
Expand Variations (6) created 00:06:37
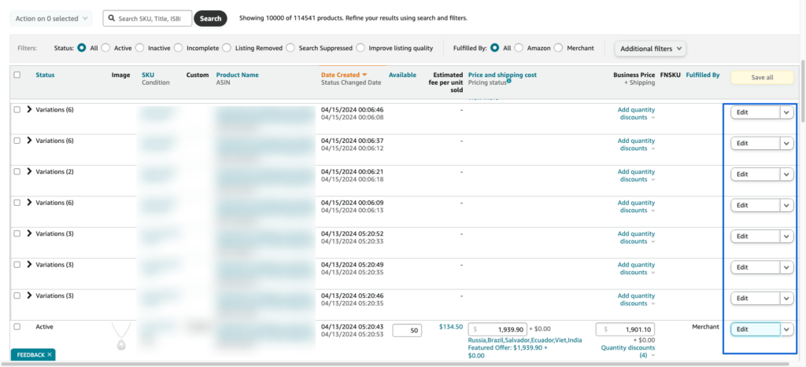(29, 141)
